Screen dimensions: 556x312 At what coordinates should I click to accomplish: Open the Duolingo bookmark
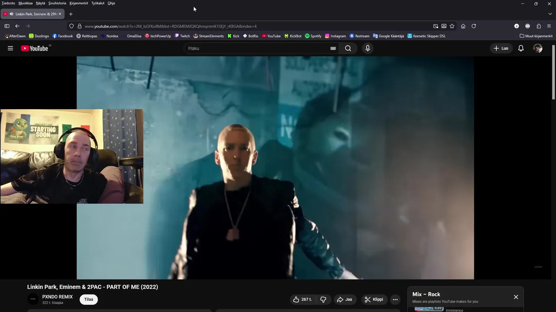pos(39,36)
